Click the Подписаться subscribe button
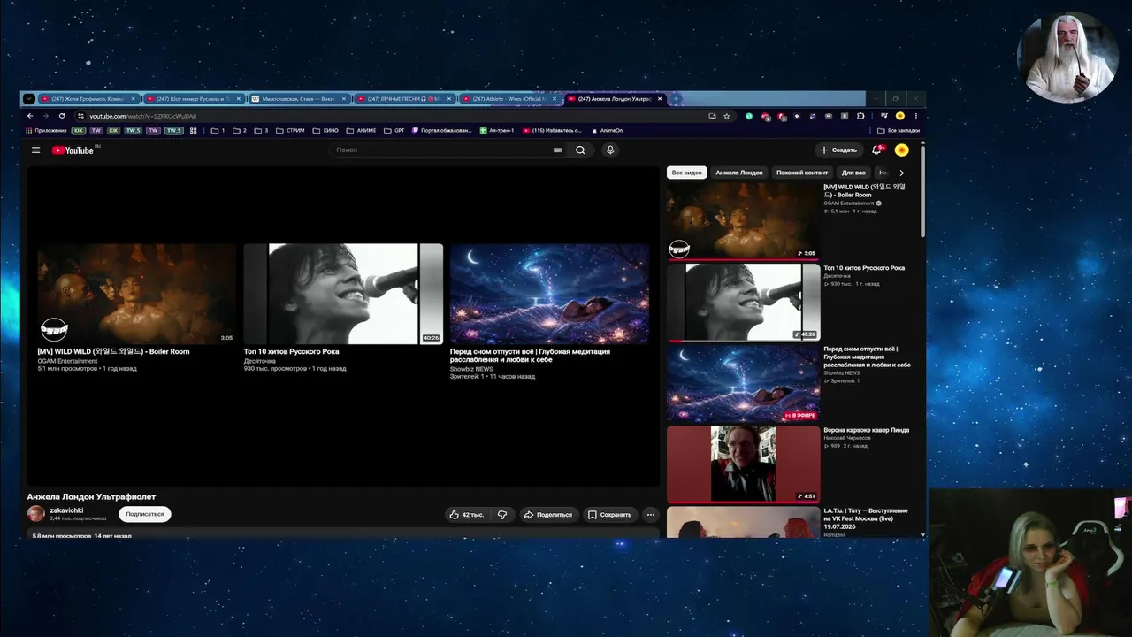Image resolution: width=1132 pixels, height=637 pixels. (145, 514)
